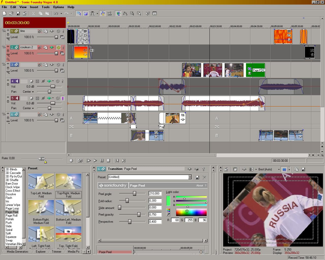Open project properties from the main toolbar
The height and width of the screenshot is (260, 325).
coord(25,13)
